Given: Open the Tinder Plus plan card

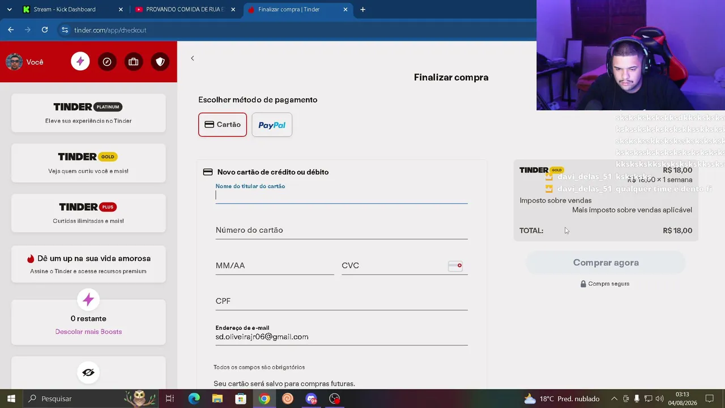Looking at the screenshot, I should click(88, 213).
